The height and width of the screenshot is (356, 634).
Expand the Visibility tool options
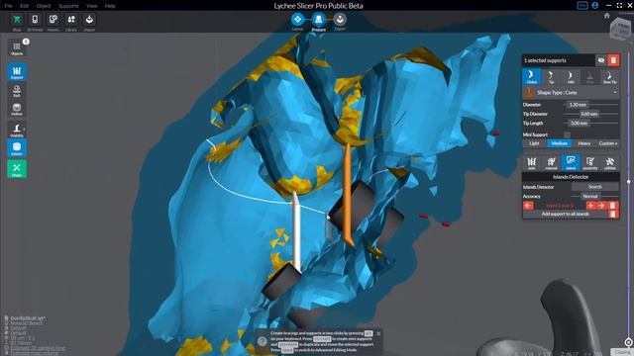(24, 129)
